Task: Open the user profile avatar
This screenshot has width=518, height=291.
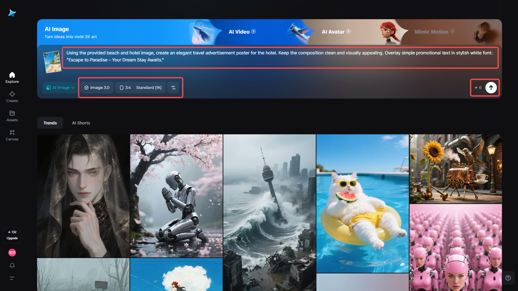Action: click(x=12, y=253)
